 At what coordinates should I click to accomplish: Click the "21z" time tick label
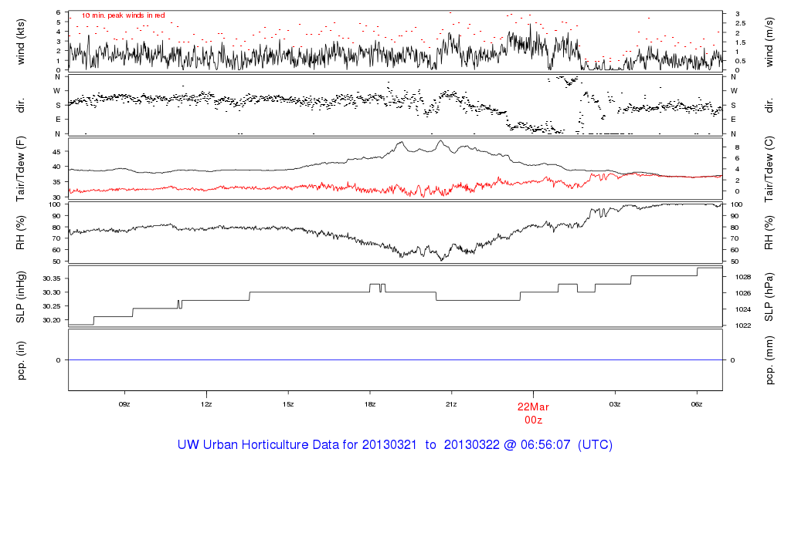(451, 404)
